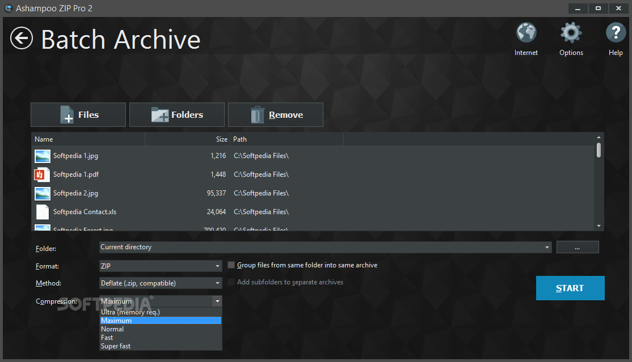632x362 pixels.
Task: Toggle Add subfolders to separate archives checkbox
Action: tap(231, 282)
